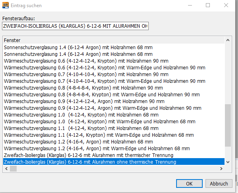Click the vertical scrollbar's down arrow
This screenshot has height=193, width=238.
pyautogui.click(x=228, y=162)
